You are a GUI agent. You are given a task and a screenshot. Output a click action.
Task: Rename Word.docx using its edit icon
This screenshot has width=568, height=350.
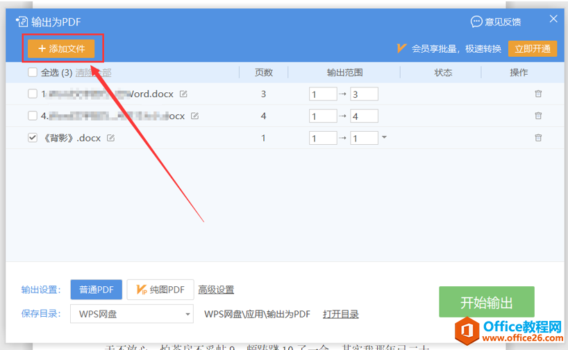[183, 94]
